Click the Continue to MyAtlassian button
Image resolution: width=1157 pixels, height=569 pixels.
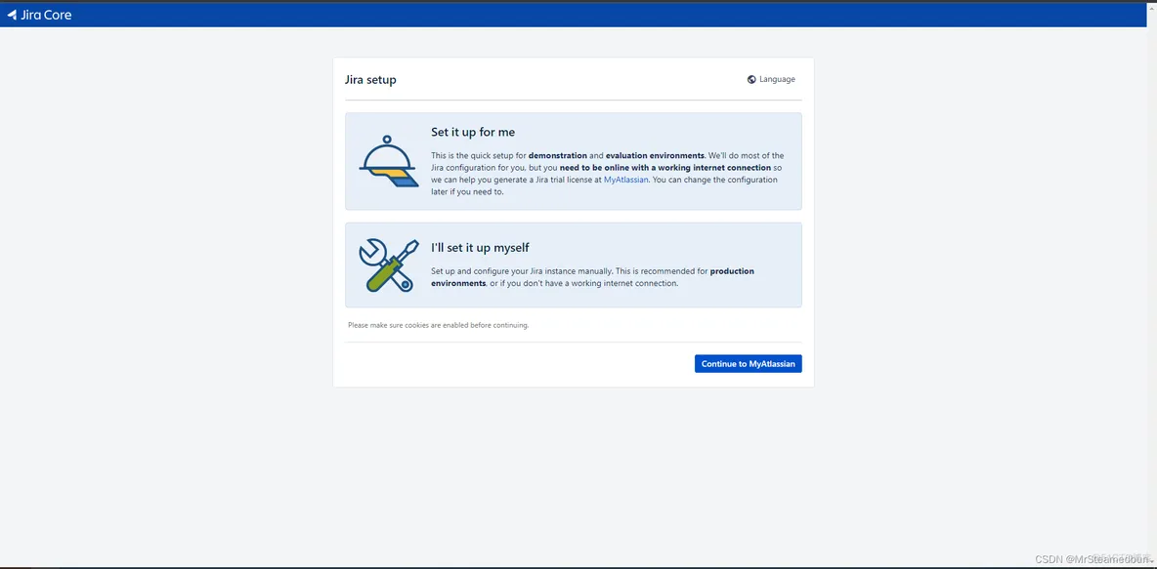pos(749,364)
